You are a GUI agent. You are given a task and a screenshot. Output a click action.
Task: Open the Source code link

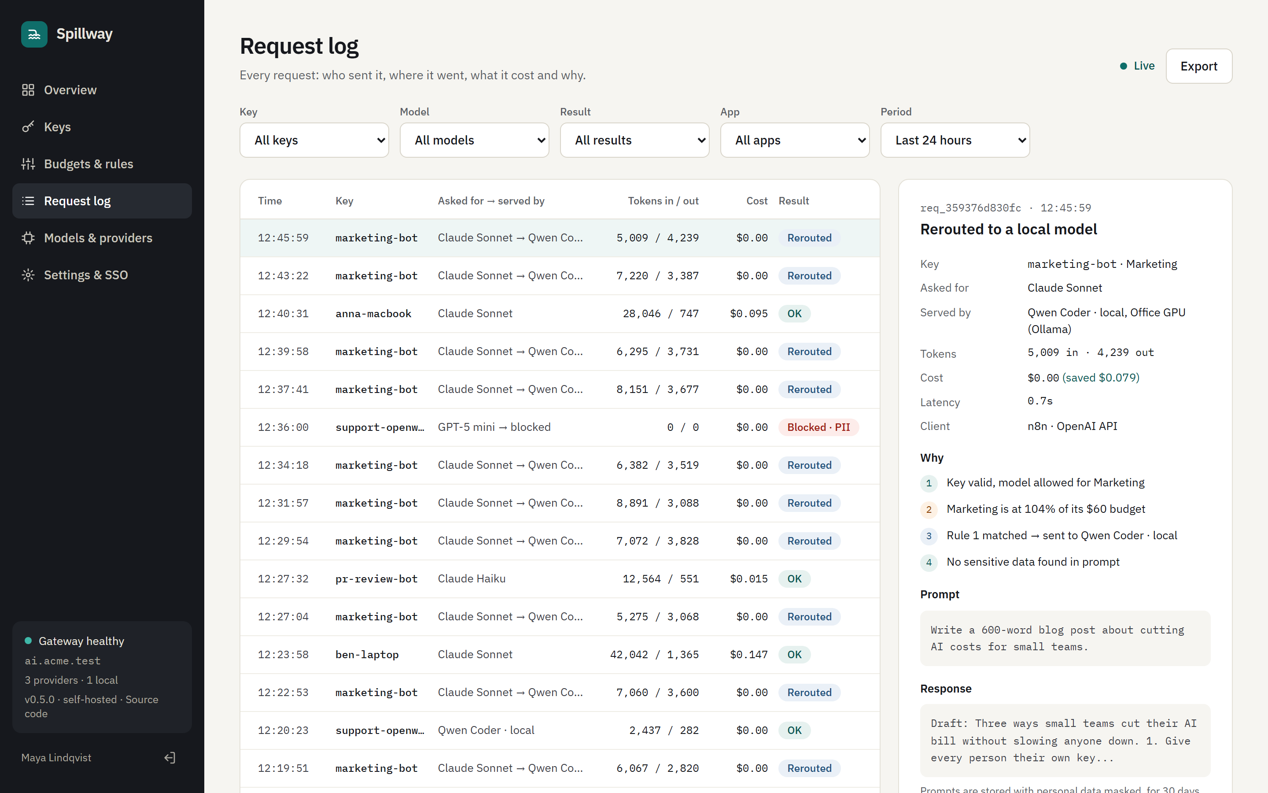pos(91,707)
